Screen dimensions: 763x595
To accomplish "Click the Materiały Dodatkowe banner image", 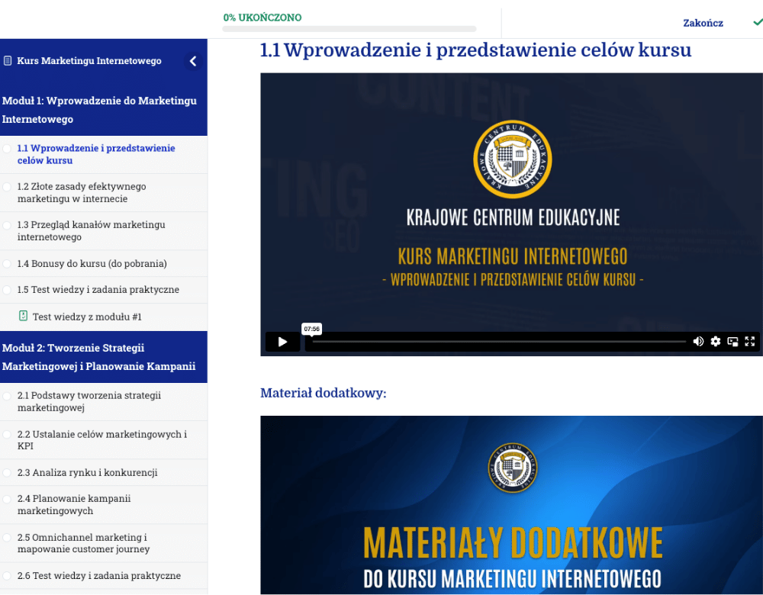I will tap(511, 505).
